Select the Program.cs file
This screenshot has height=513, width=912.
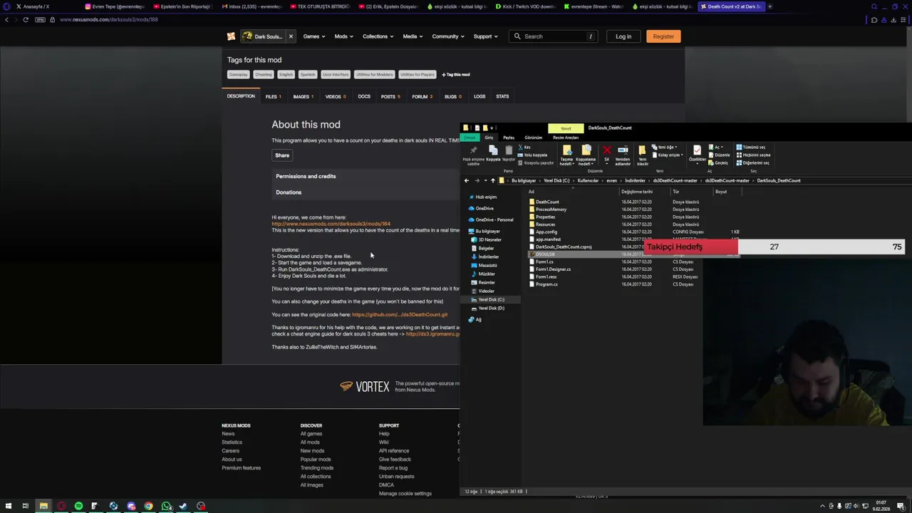pyautogui.click(x=546, y=284)
